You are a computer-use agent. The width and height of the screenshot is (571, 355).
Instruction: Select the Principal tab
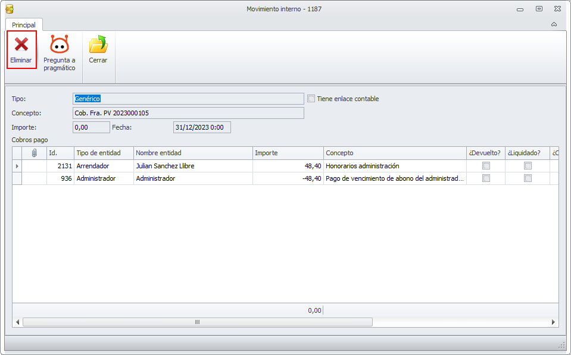[x=24, y=25]
